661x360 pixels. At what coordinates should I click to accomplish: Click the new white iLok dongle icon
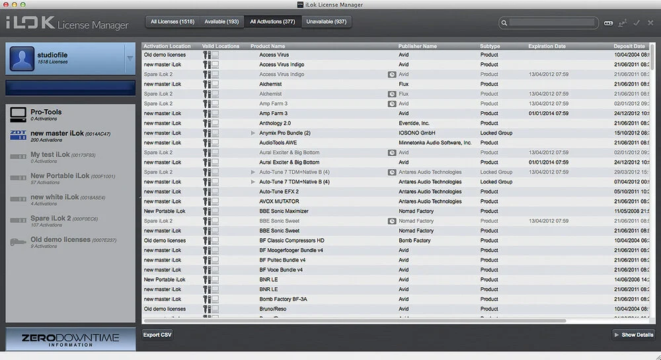(x=18, y=199)
